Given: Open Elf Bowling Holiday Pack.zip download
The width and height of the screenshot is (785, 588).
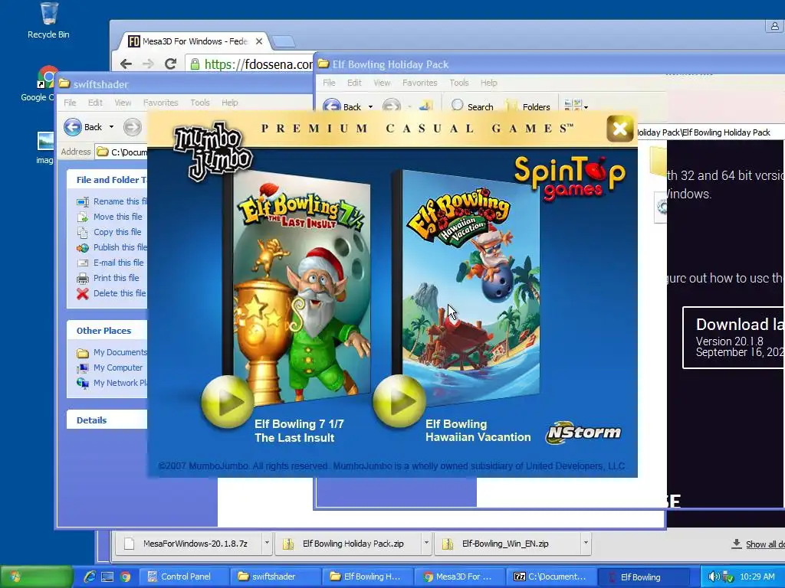Looking at the screenshot, I should (347, 544).
